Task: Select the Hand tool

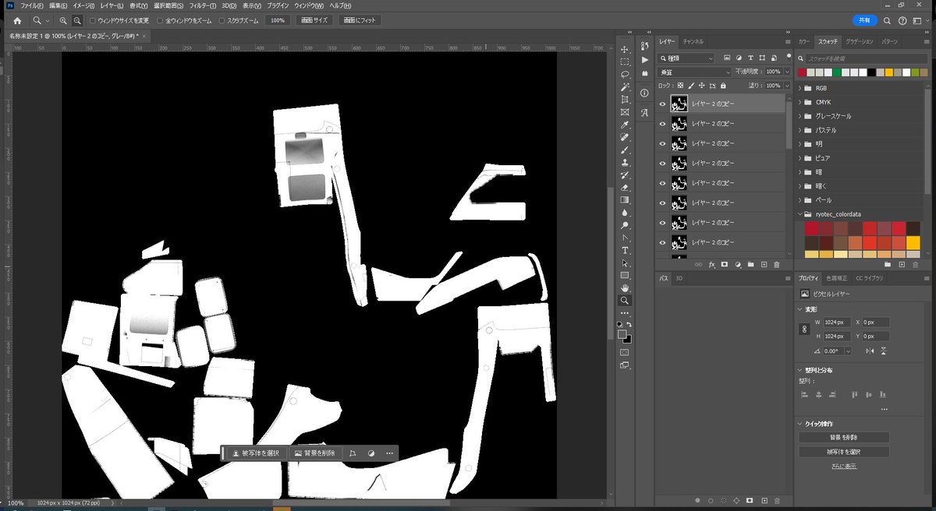Action: point(625,287)
